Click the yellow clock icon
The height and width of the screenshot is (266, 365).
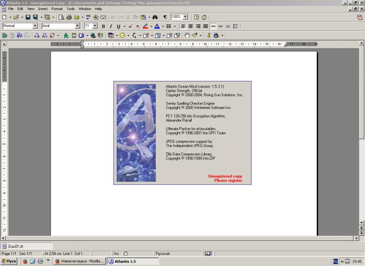[122, 35]
